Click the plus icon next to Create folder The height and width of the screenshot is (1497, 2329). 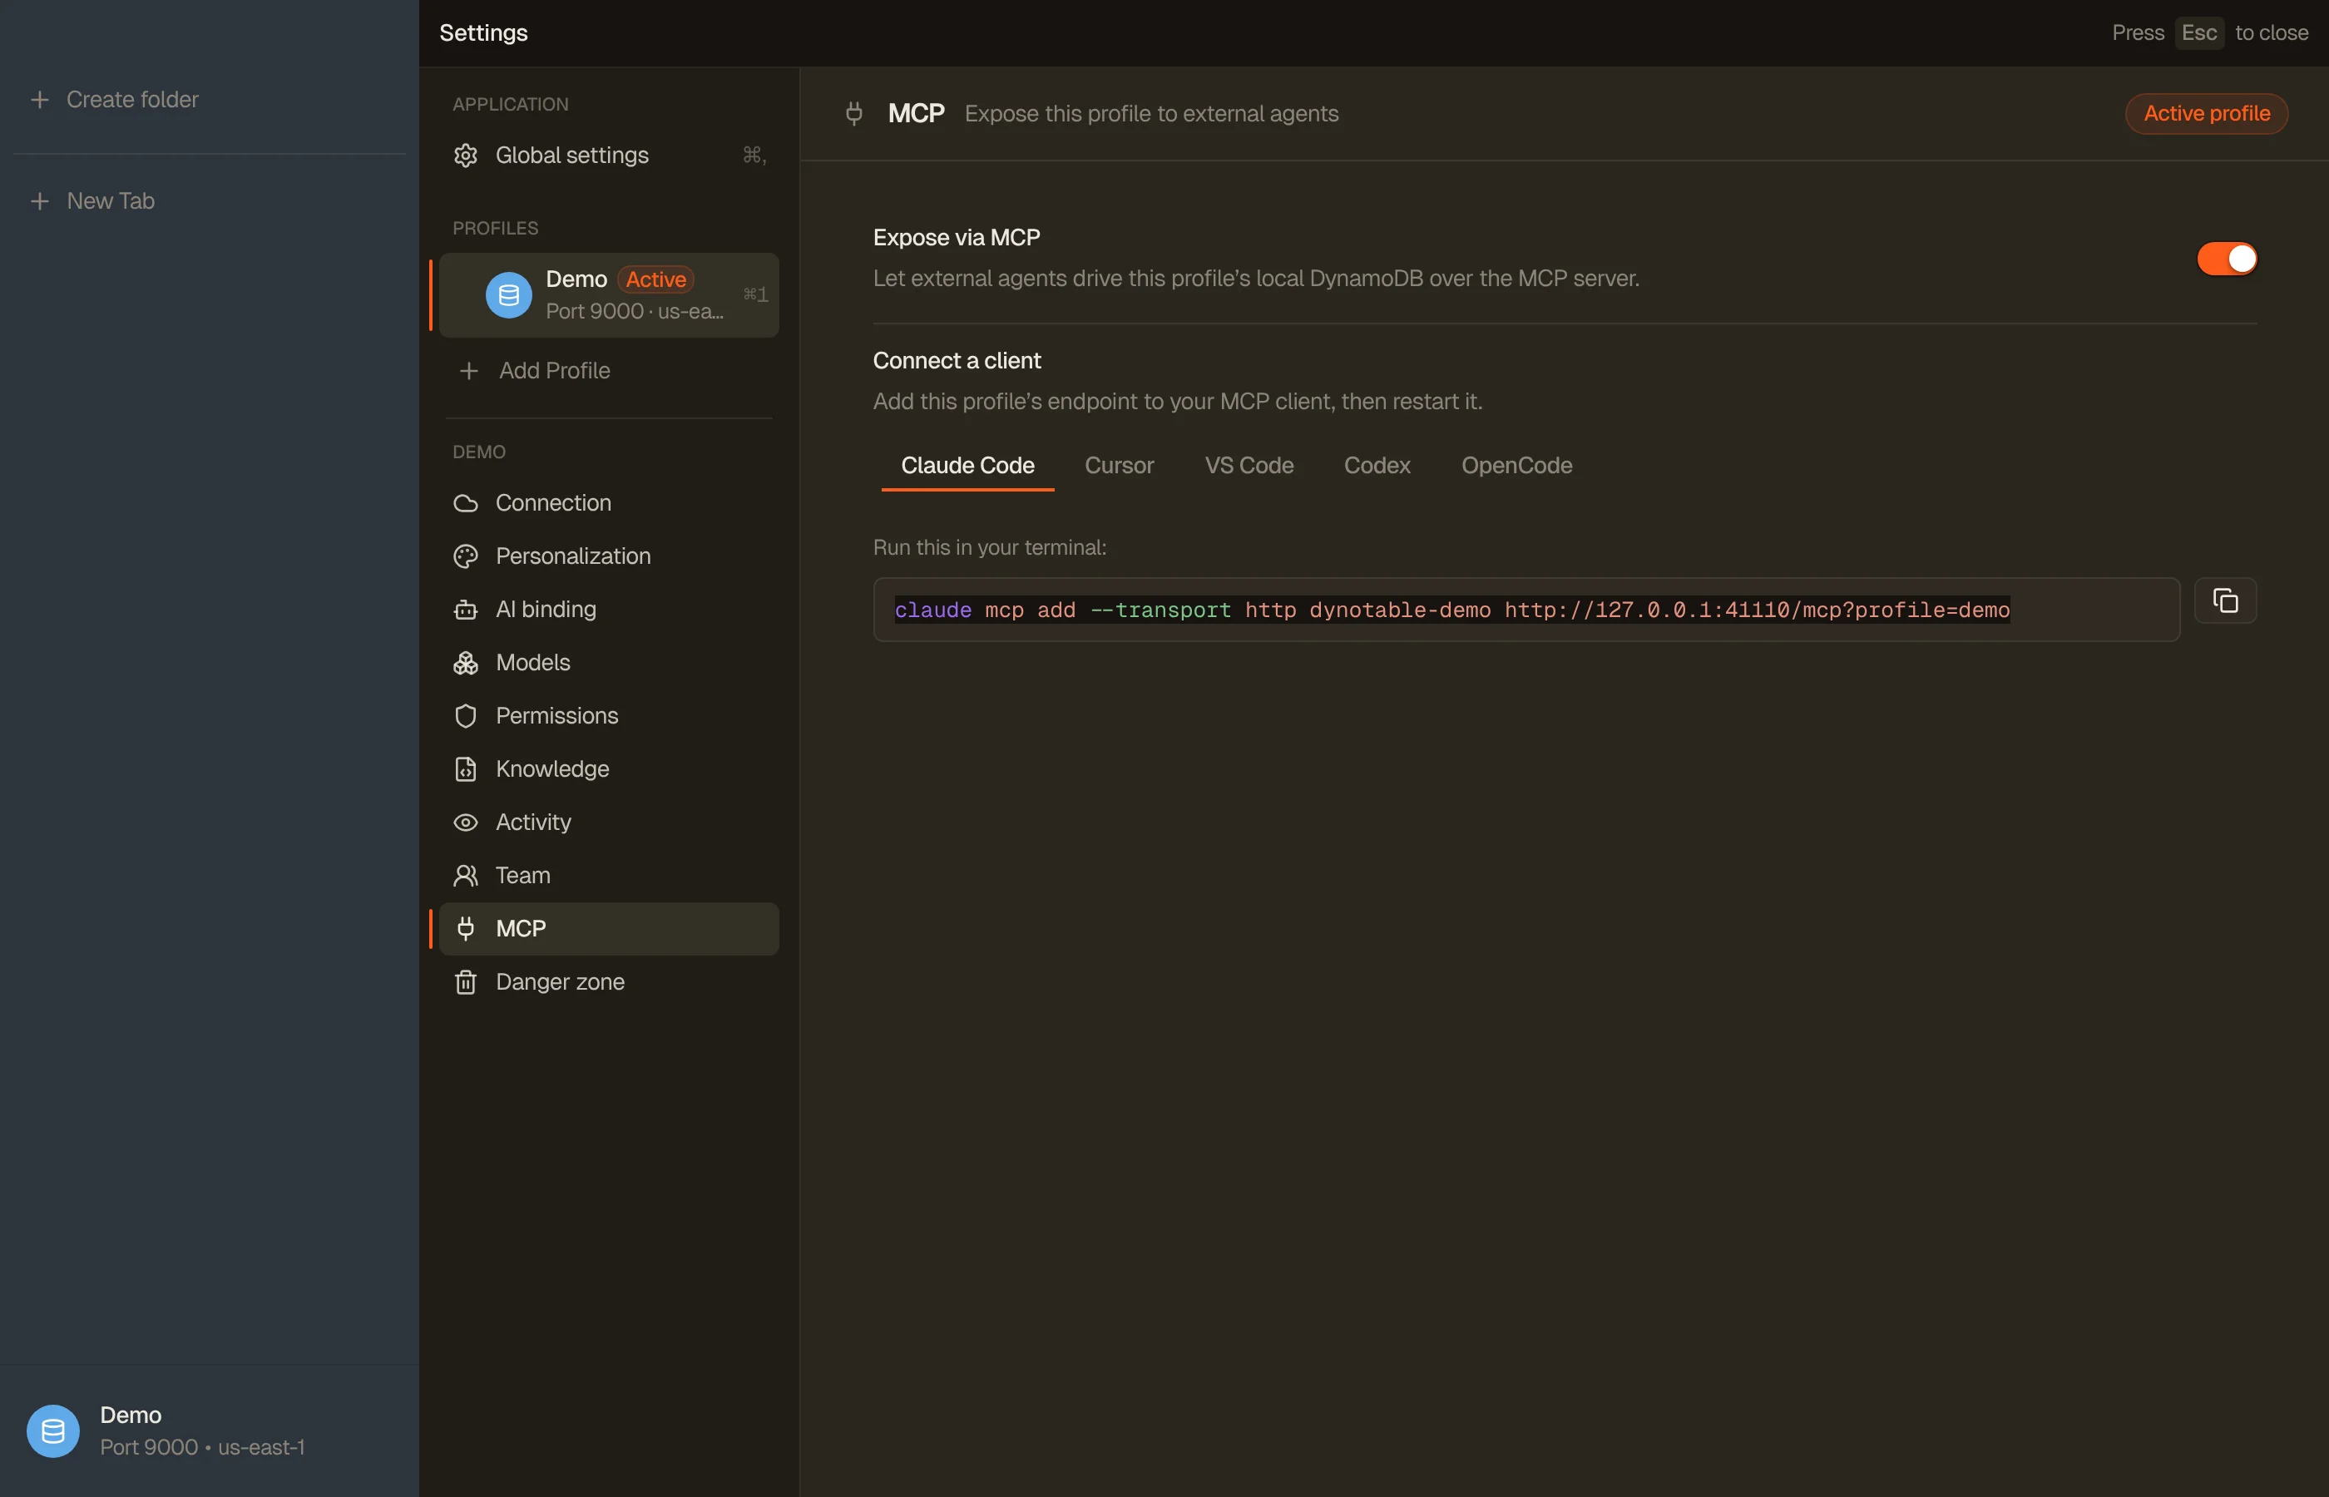tap(40, 99)
